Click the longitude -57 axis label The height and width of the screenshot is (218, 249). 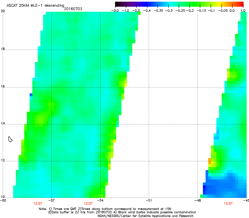51,201
